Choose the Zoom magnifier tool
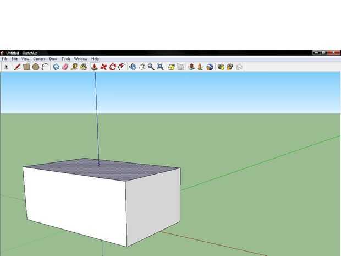The height and width of the screenshot is (256, 341). tap(151, 67)
